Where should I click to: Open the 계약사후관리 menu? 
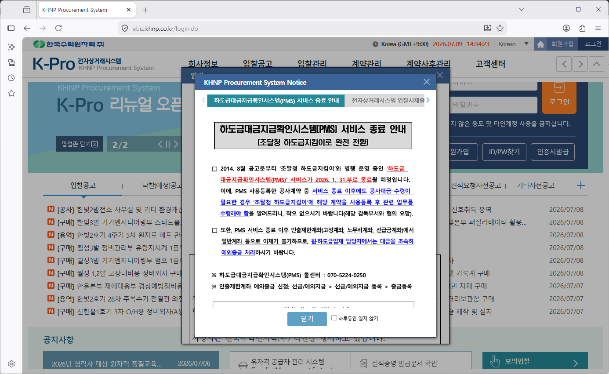[x=428, y=64]
